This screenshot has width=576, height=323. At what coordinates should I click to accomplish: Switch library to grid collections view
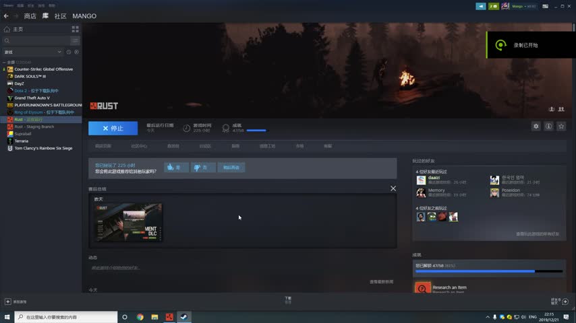76,29
